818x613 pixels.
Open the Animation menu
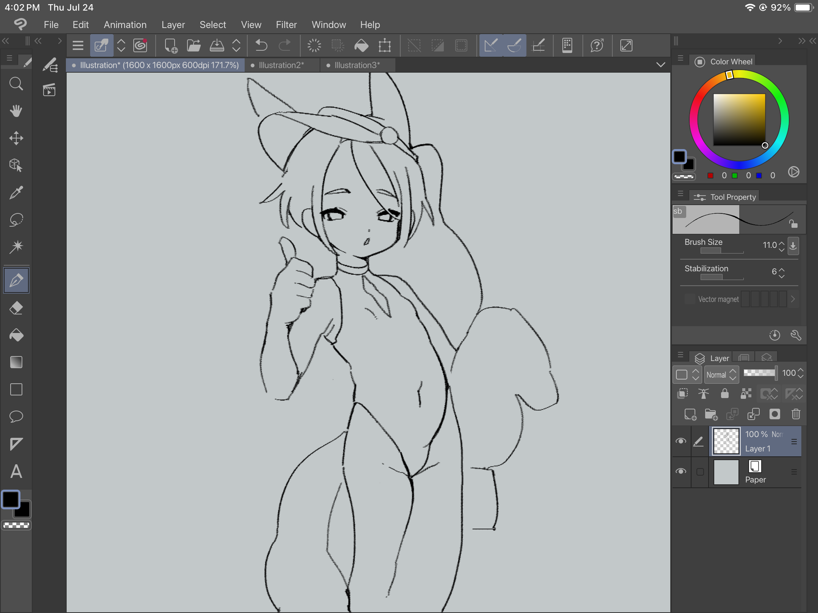tap(125, 25)
